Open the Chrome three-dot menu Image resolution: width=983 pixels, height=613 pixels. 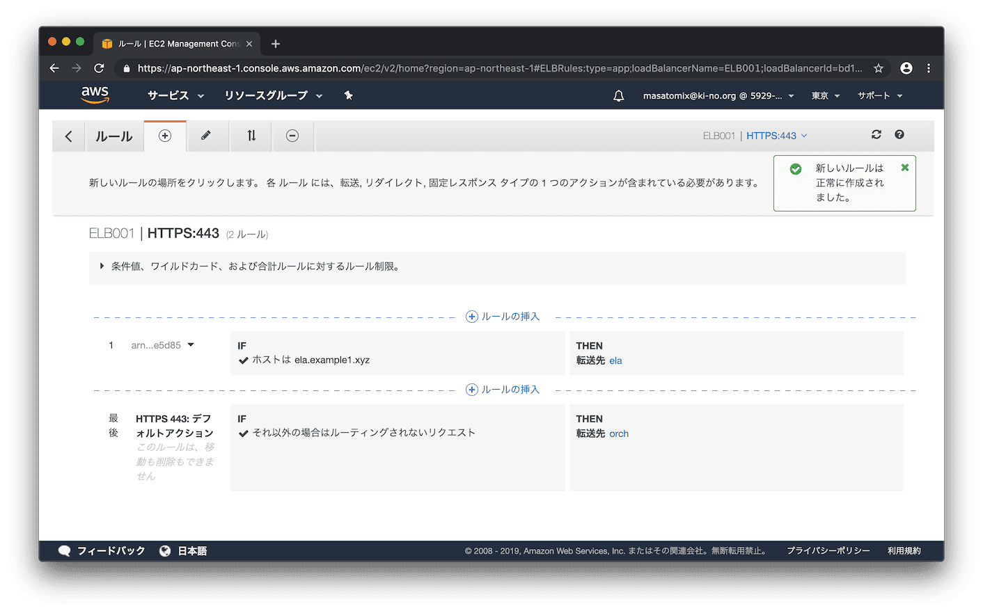[929, 68]
